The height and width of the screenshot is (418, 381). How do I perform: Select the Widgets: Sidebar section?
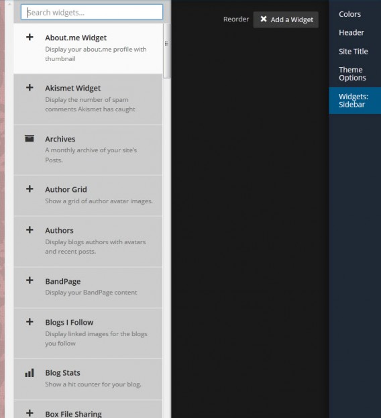pos(353,101)
